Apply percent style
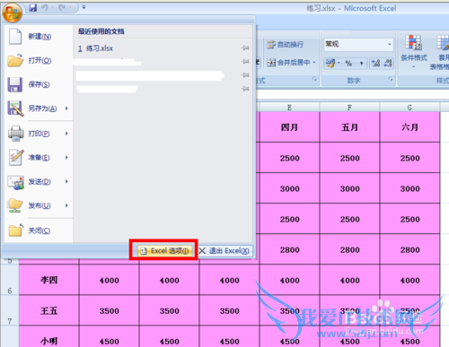This screenshot has height=347, width=449. (348, 63)
